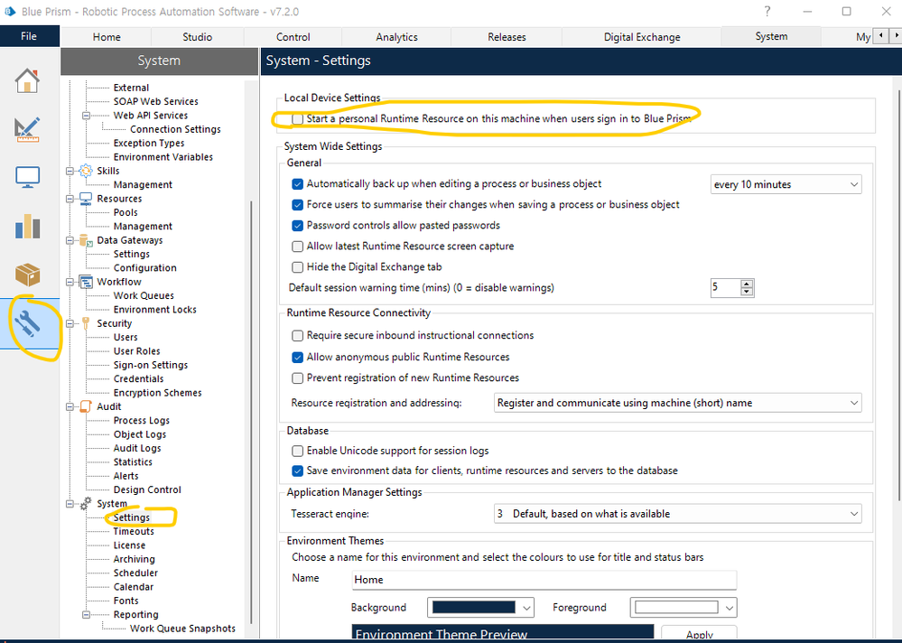The width and height of the screenshot is (902, 643).
Task: Open the Background color swatch picker
Action: 482,608
